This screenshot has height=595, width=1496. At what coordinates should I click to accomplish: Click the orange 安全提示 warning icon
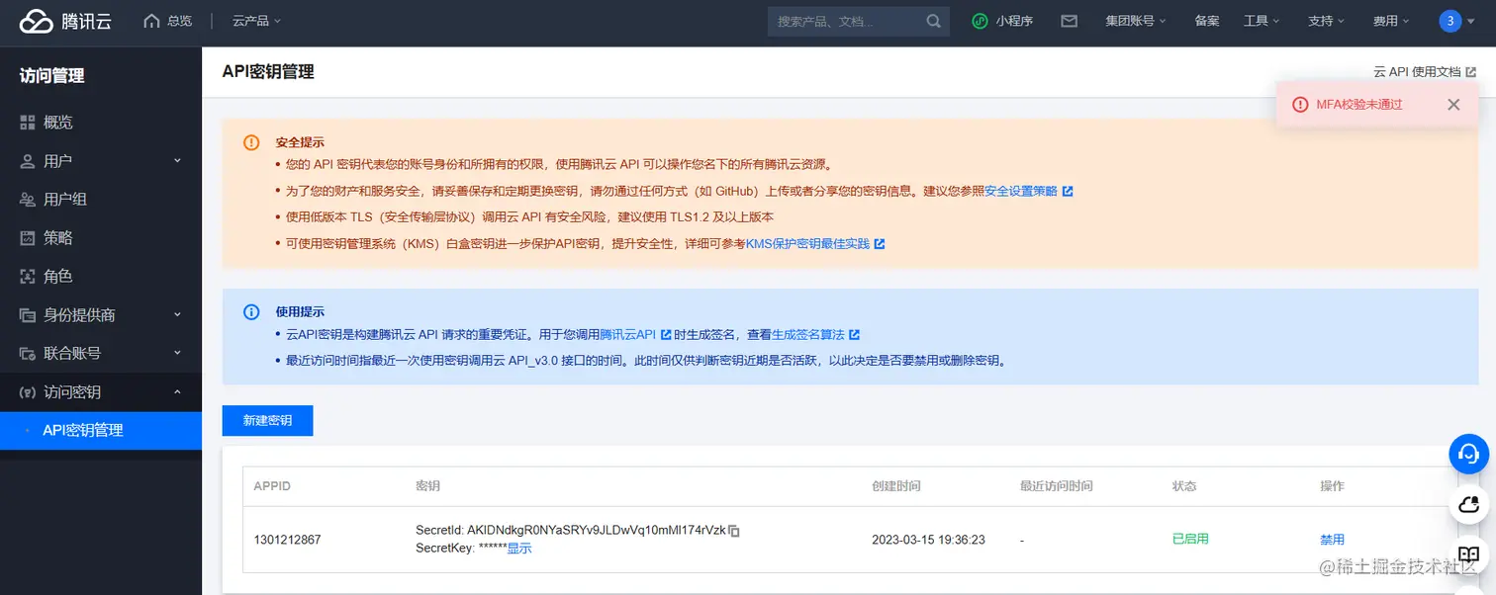coord(251,142)
